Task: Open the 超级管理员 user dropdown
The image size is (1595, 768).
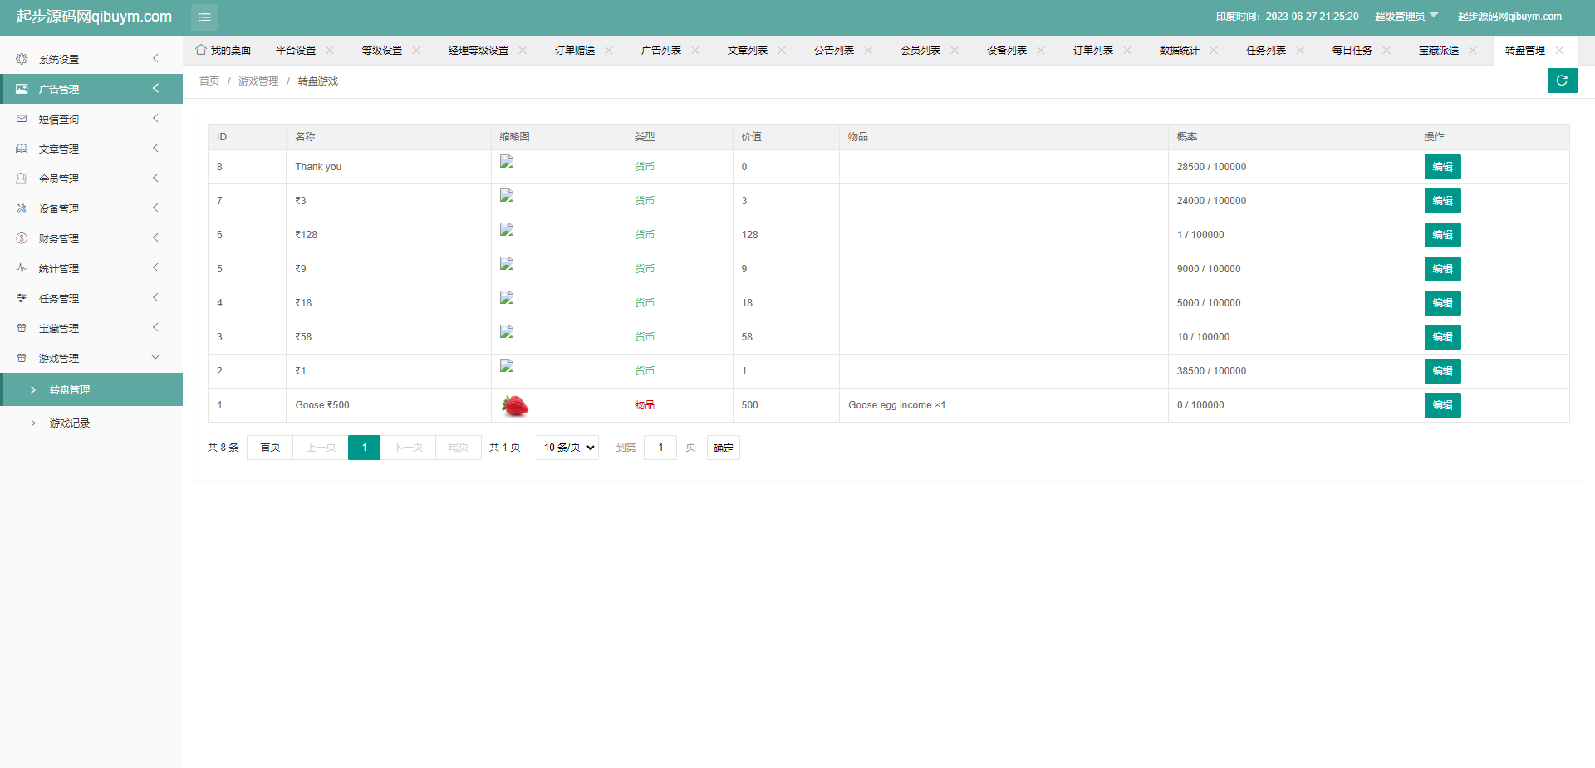Action: click(x=1406, y=17)
